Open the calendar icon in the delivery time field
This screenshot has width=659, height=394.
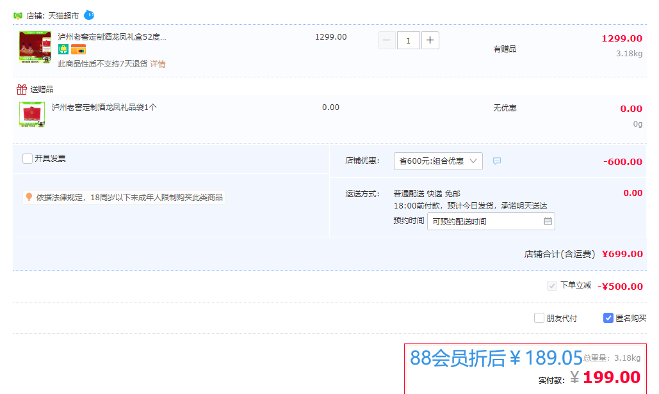[x=548, y=221]
